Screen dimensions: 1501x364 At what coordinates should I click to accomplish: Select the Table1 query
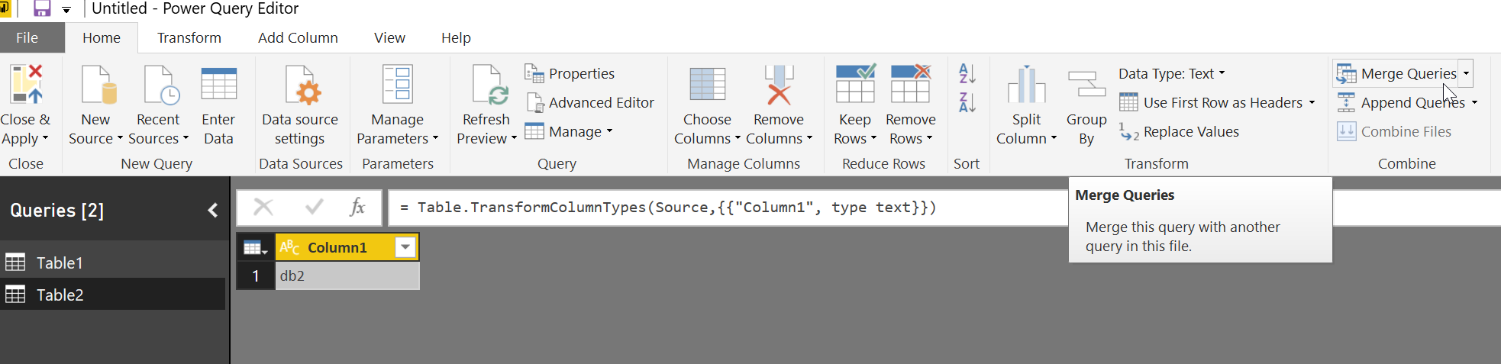coord(113,263)
